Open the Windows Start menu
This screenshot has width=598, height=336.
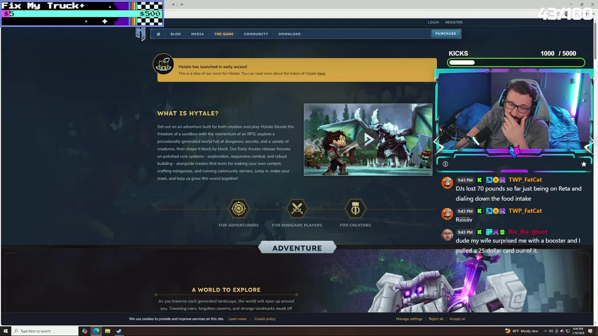[6, 331]
